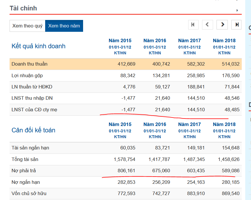Screen dimensions: 251x200
Task: Go to the previous period
Action: [x=207, y=25]
